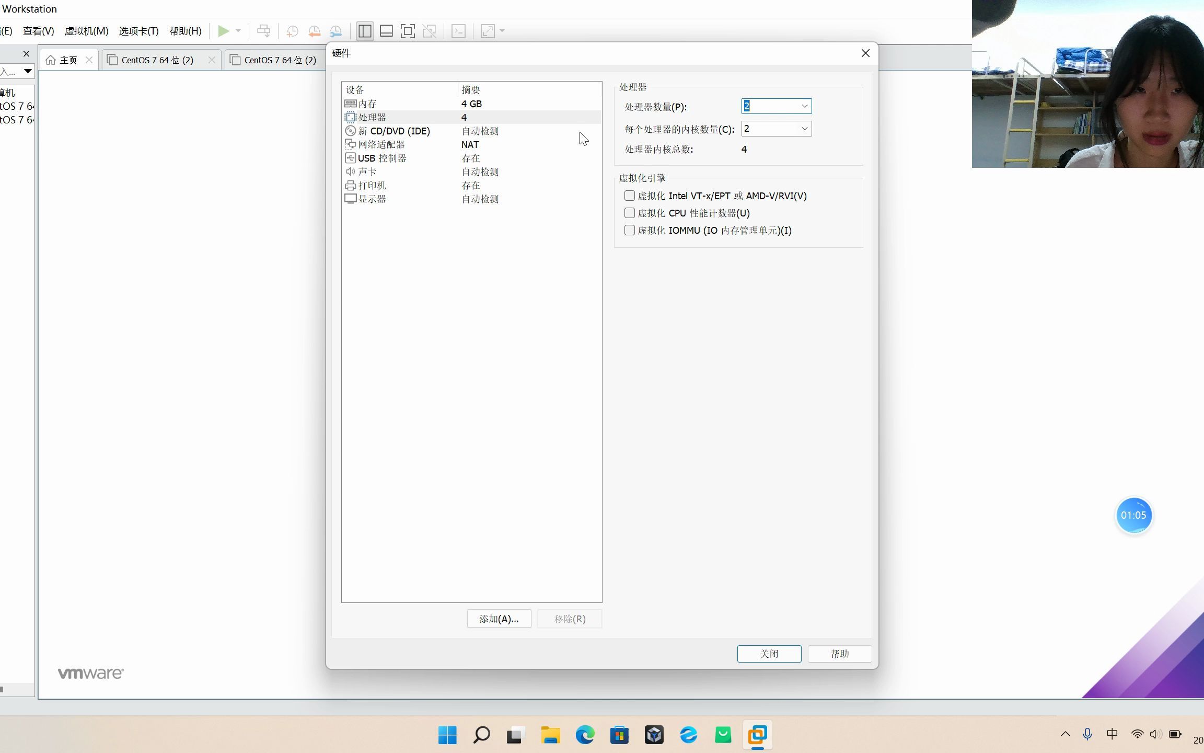This screenshot has height=753, width=1204.
Task: Select the 处理器 device row
Action: click(471, 117)
